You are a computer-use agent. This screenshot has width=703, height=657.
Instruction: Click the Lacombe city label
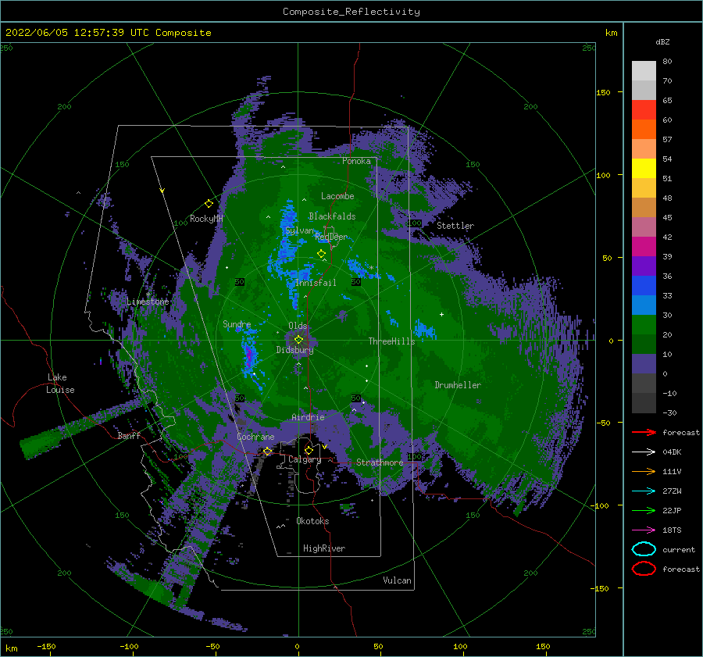click(337, 196)
